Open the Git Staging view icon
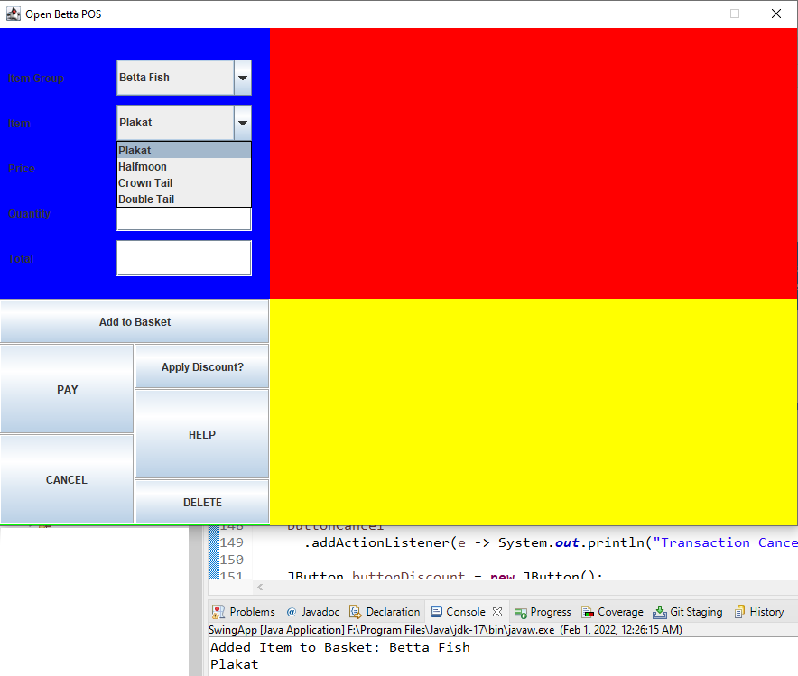Viewport: 798px width, 676px height. [x=660, y=612]
